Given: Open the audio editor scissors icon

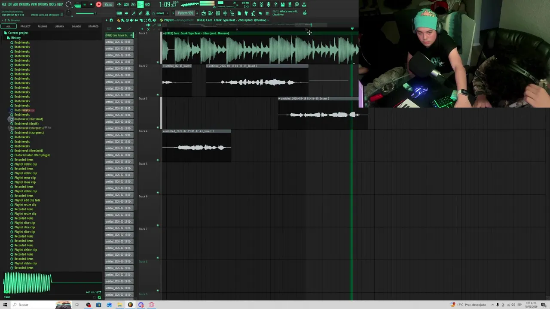Looking at the screenshot, I should [x=261, y=4].
